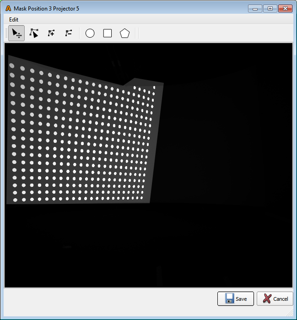Close the Mask Position 3 Projector 5 window
Screen dimensions: 297x320
click(286, 9)
